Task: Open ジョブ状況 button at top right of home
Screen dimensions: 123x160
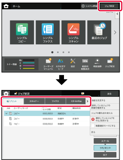Action: pyautogui.click(x=109, y=6)
